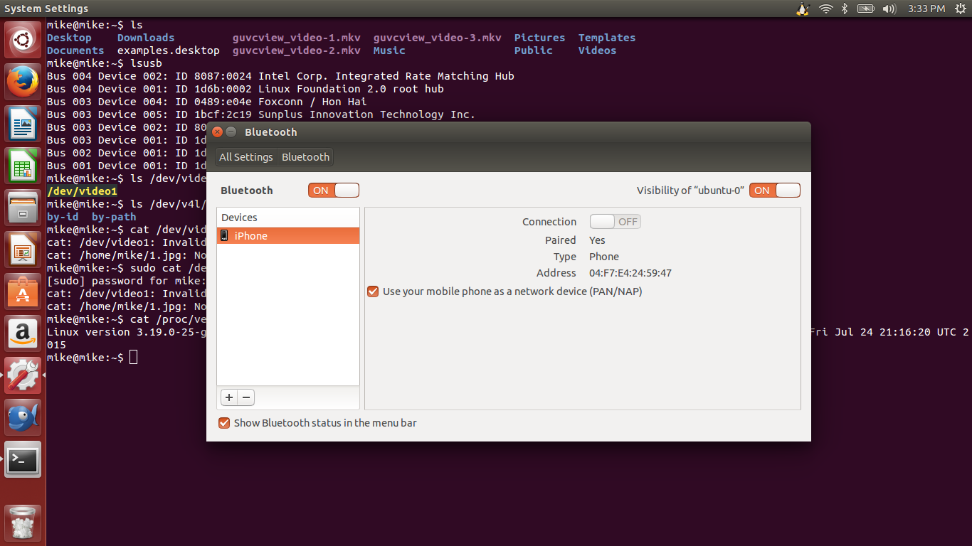
Task: Open the Bluetooth indicator in the top panel
Action: (x=845, y=9)
